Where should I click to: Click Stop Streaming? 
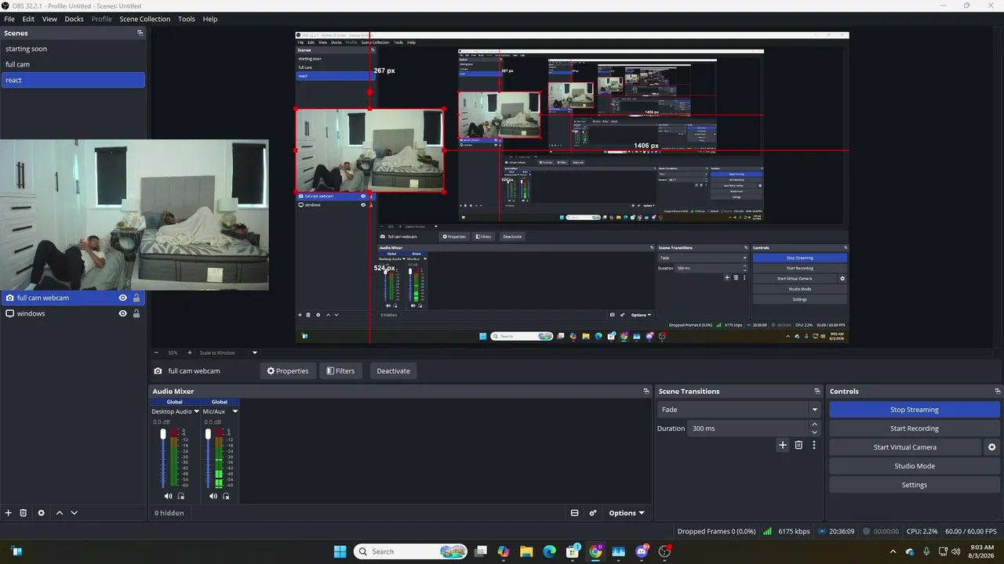pyautogui.click(x=915, y=410)
